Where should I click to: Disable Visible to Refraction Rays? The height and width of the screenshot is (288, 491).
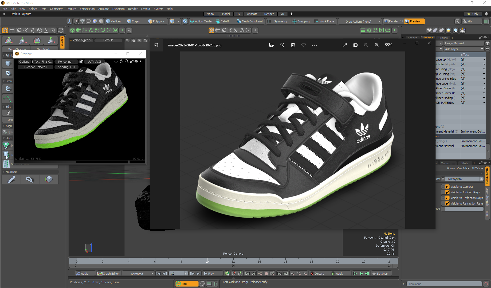tap(447, 203)
